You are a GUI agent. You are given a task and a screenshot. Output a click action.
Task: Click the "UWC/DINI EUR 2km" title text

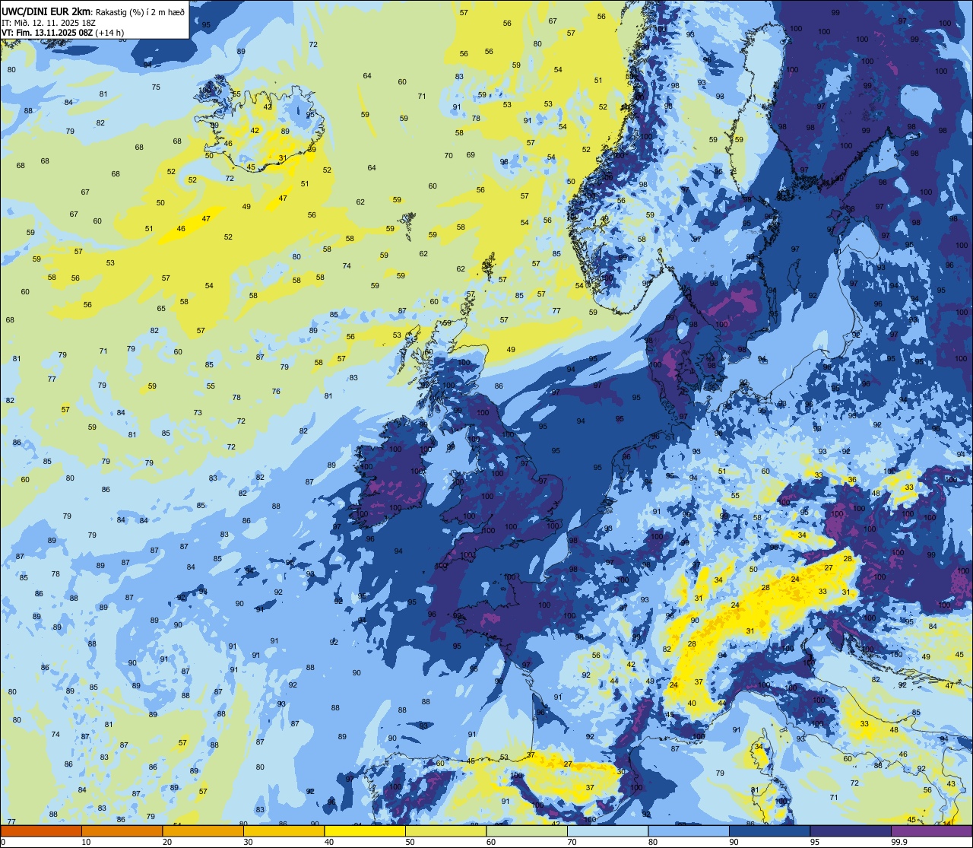point(46,11)
